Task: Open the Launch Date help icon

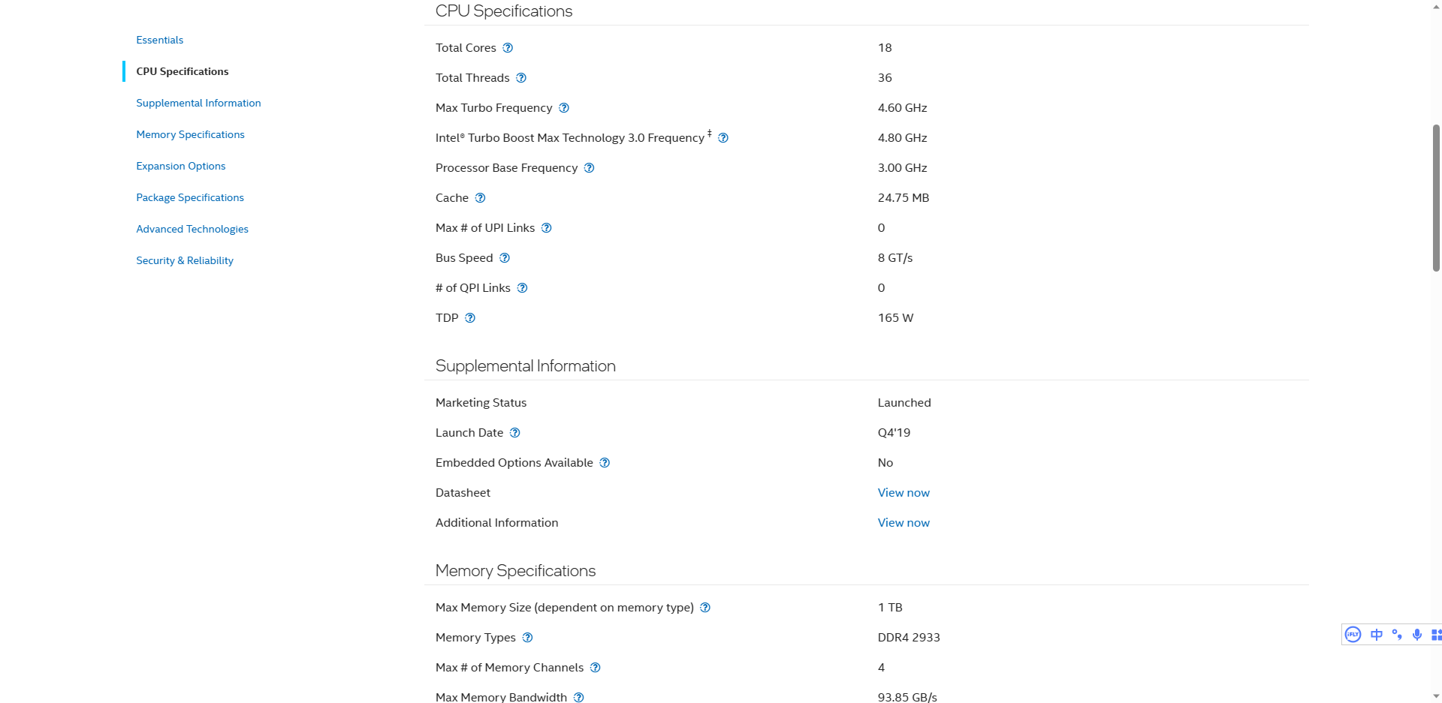Action: pyautogui.click(x=514, y=433)
